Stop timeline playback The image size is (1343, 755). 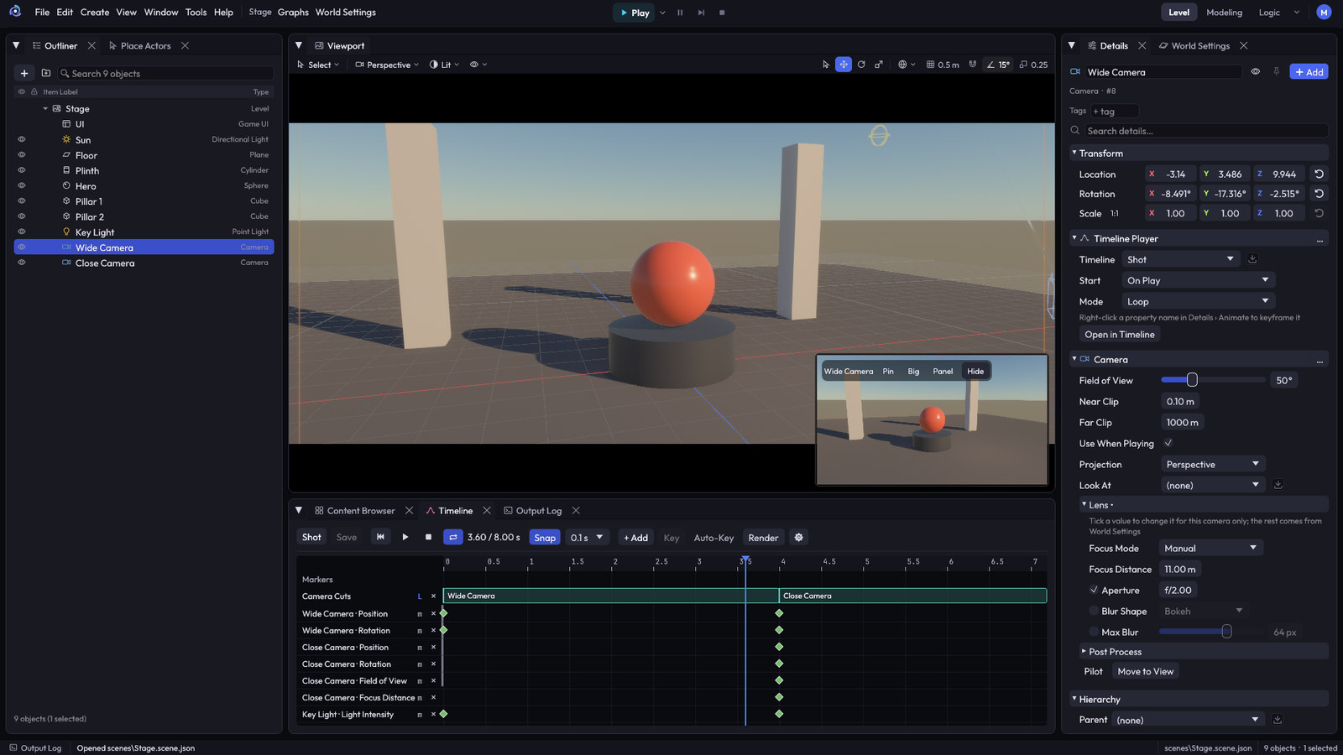tap(428, 537)
